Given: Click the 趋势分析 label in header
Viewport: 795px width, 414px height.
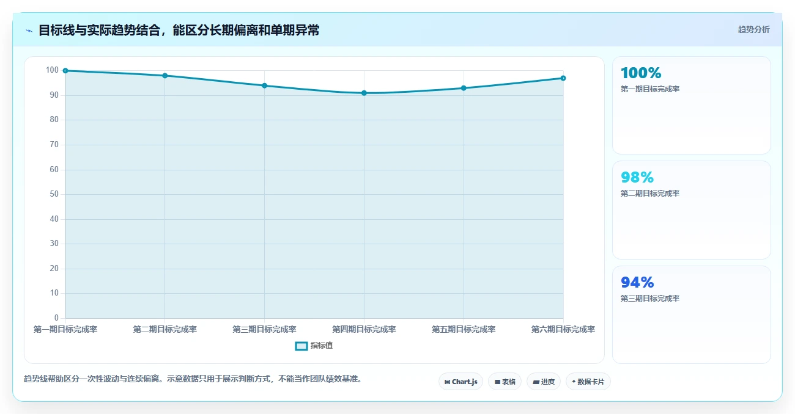Looking at the screenshot, I should [753, 29].
